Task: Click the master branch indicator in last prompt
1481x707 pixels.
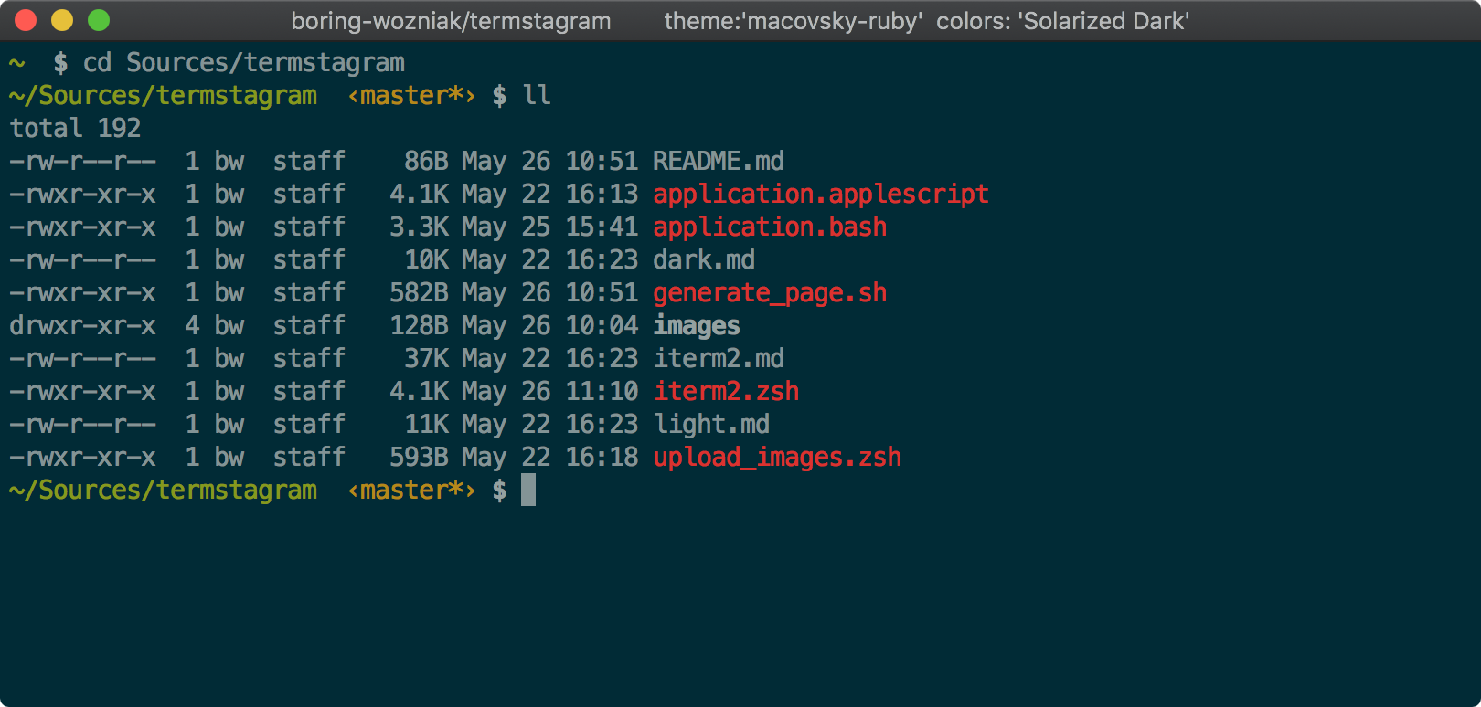Action: tap(411, 491)
